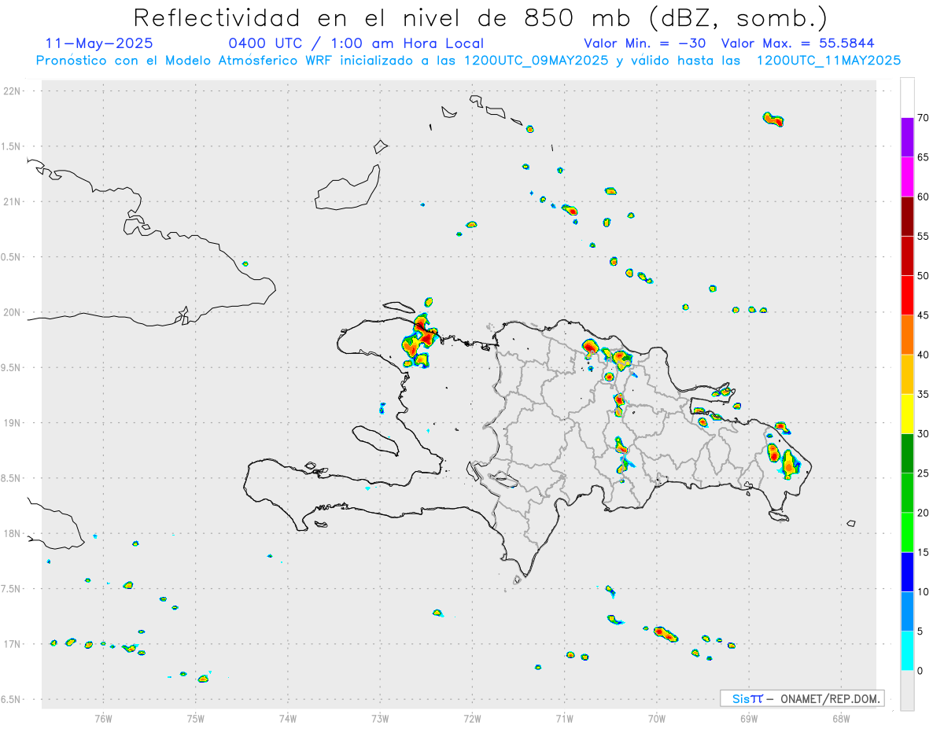This screenshot has height=729, width=944.
Task: Select the '55' colorbar scale value
Action: (923, 236)
